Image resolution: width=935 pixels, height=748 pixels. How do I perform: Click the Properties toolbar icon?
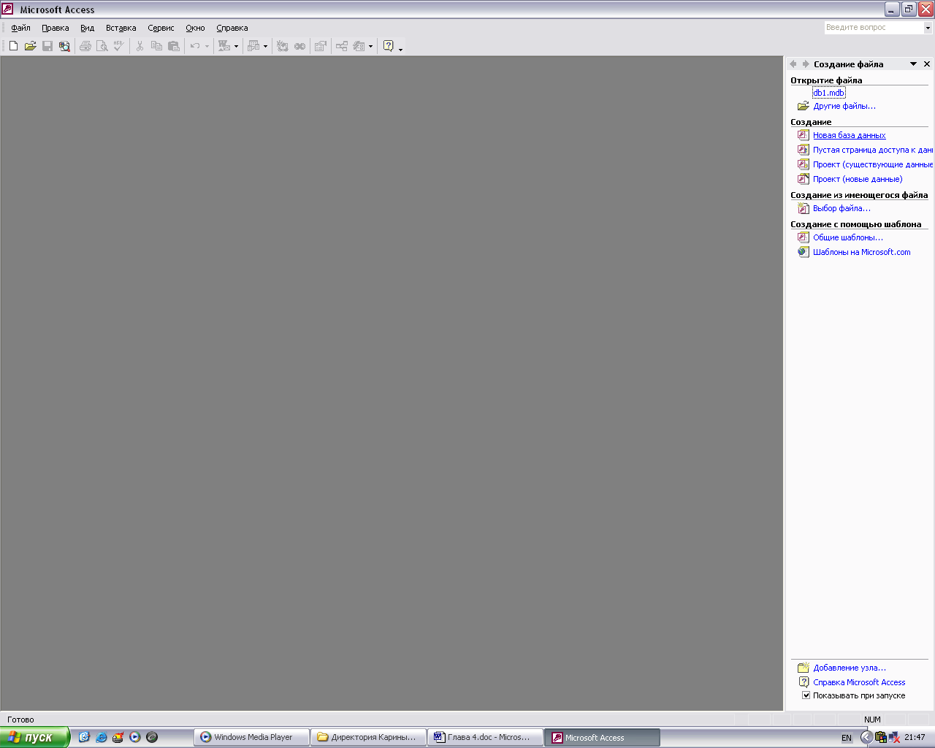click(320, 46)
